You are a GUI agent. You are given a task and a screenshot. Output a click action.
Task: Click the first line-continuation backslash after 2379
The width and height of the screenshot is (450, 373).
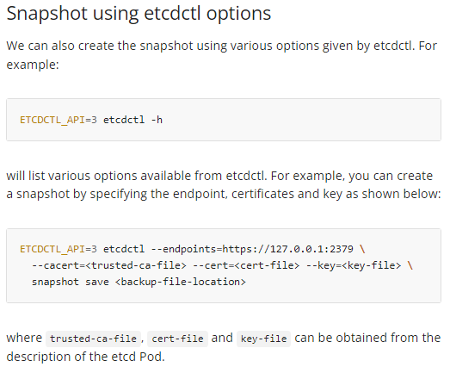362,249
